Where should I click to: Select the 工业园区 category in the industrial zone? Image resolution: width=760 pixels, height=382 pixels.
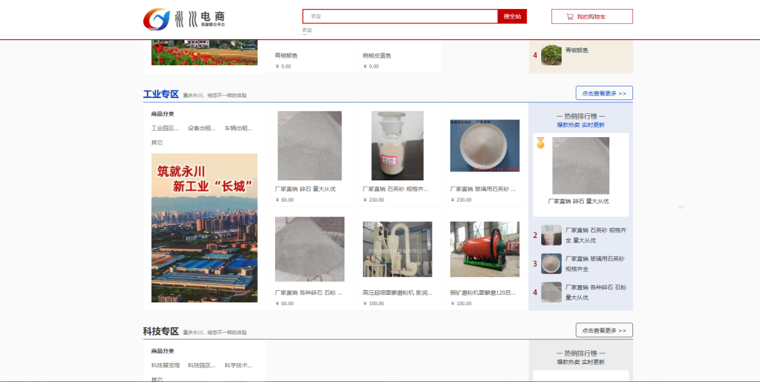(x=165, y=128)
